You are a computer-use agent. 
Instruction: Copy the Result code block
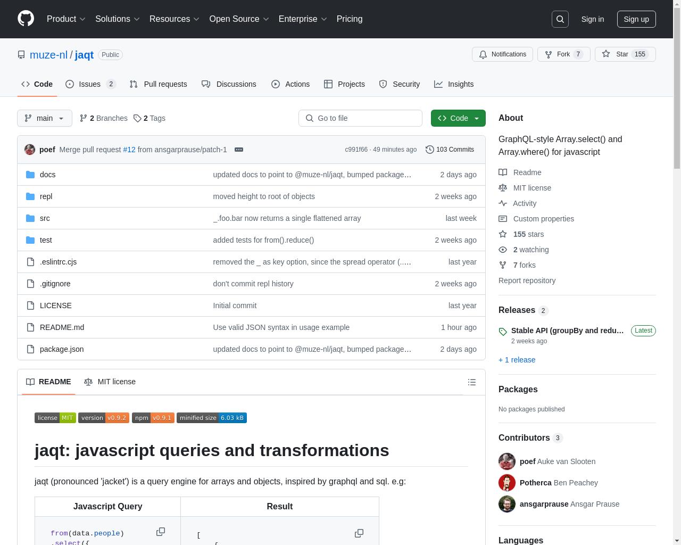coord(359,533)
